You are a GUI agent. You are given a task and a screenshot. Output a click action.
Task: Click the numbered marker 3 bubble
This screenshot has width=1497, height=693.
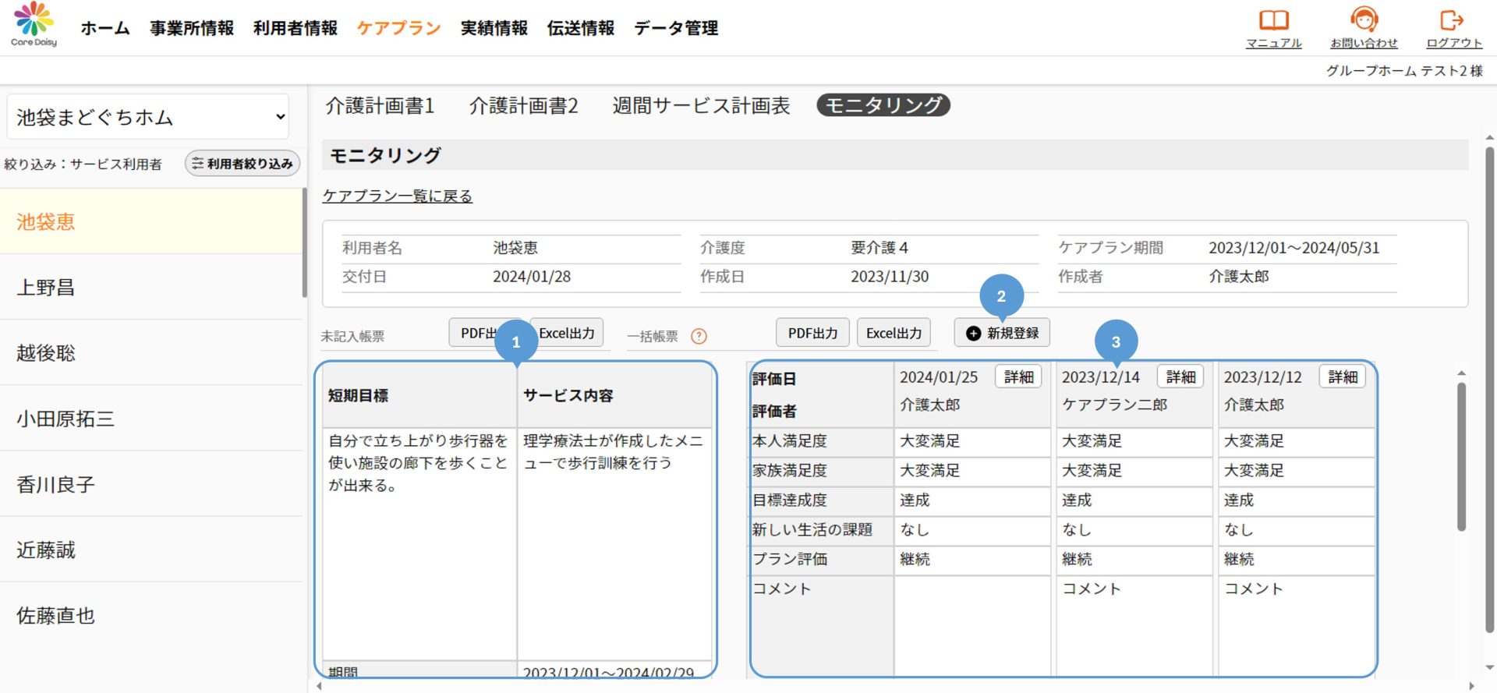tap(1116, 341)
